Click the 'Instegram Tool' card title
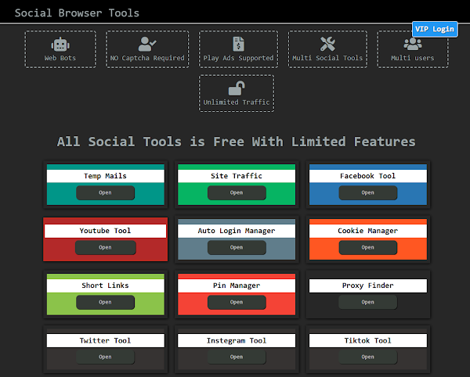The width and height of the screenshot is (470, 377). (237, 340)
